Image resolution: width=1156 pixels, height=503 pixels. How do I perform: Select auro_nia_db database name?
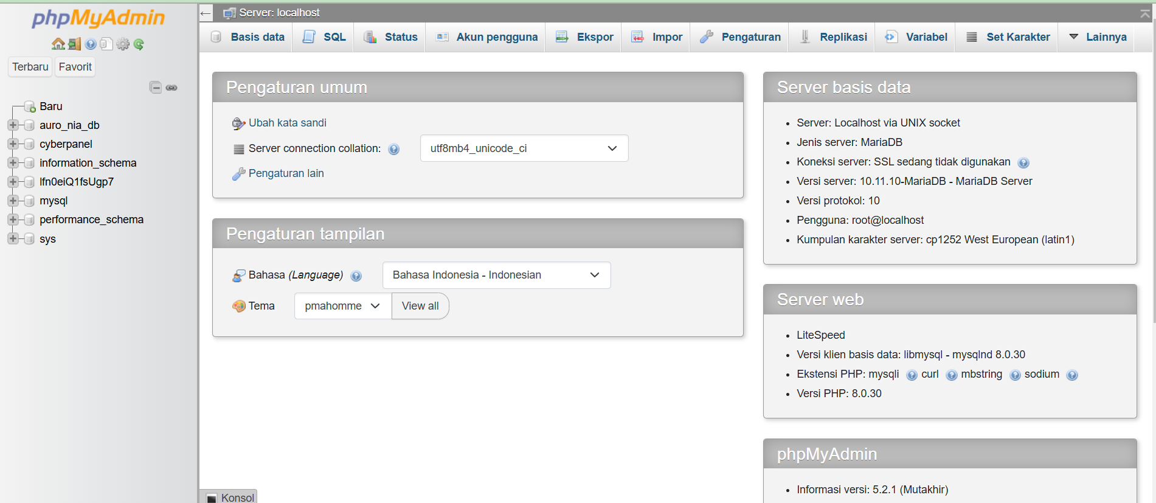tap(69, 125)
